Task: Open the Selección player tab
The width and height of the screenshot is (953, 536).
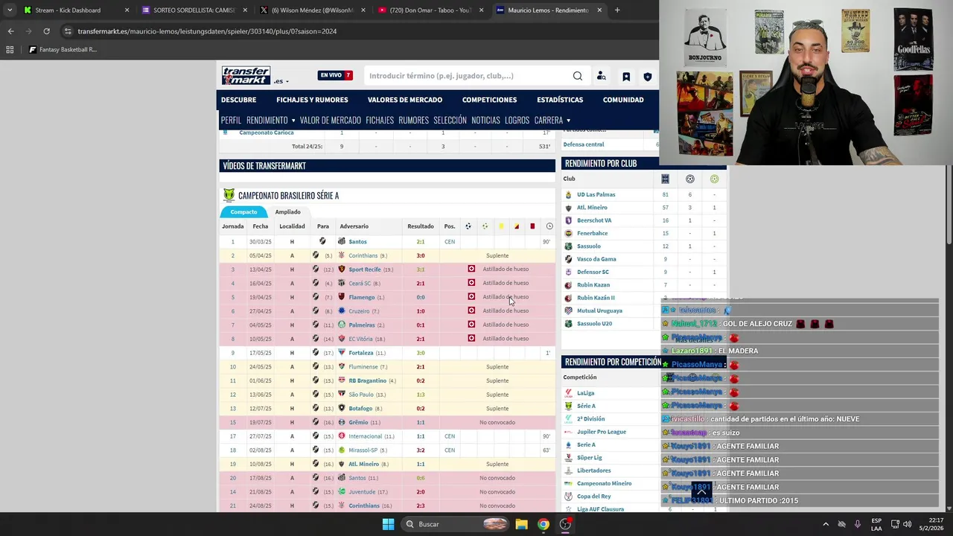Action: click(x=450, y=120)
